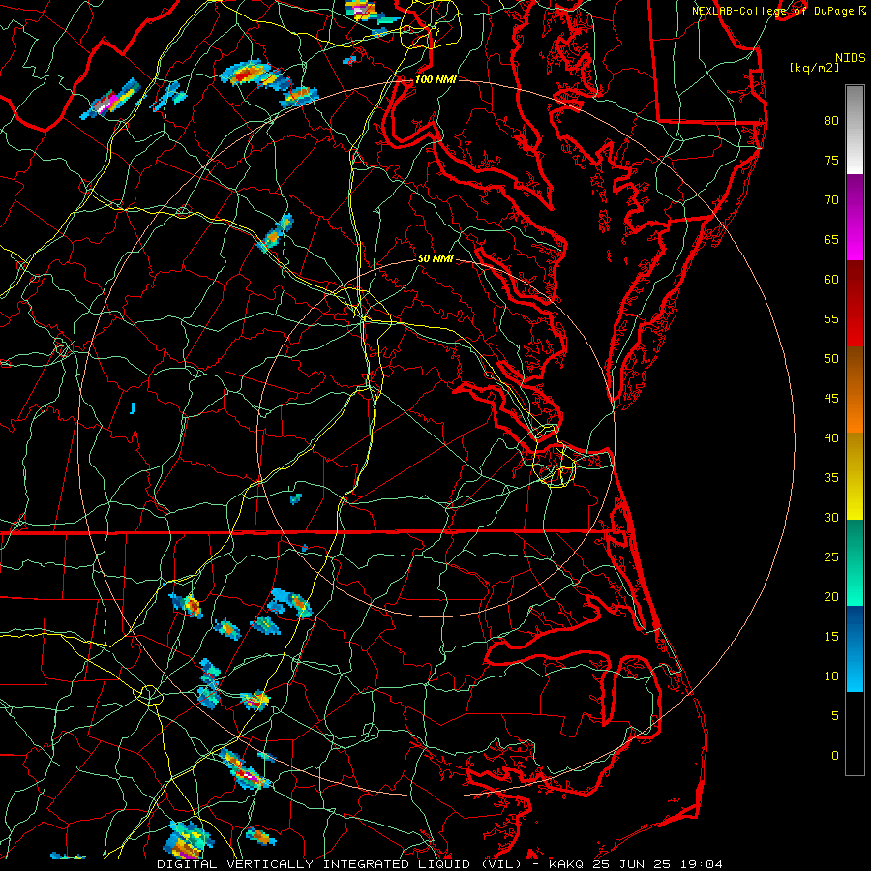The image size is (871, 871).
Task: Click the 65 value on the color scale
Action: point(831,240)
